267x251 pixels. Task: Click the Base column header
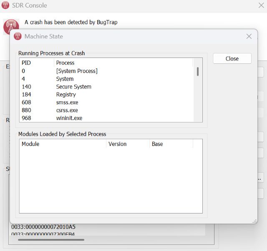(x=171, y=144)
